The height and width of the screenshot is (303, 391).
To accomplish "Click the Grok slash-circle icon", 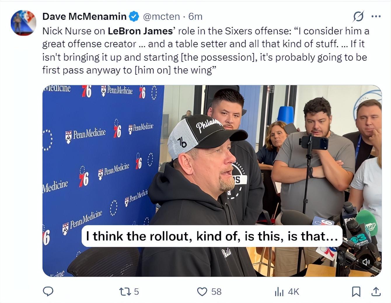I will click(x=358, y=17).
